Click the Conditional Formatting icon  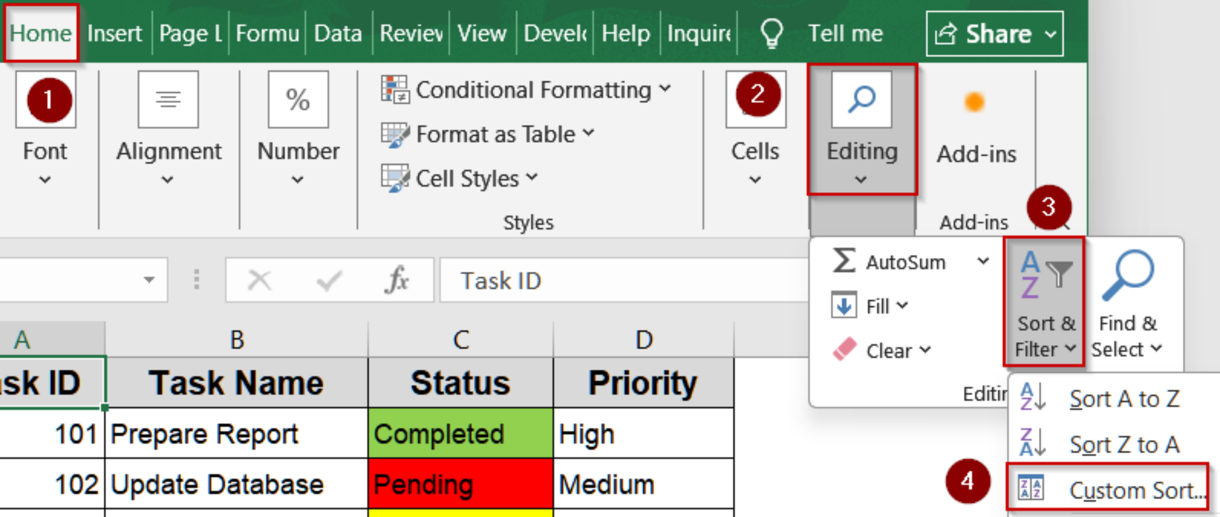point(395,89)
